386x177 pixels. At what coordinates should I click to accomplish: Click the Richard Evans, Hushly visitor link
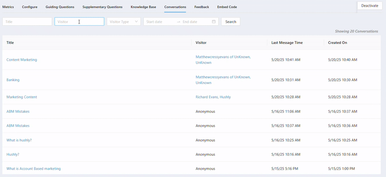pos(213,97)
